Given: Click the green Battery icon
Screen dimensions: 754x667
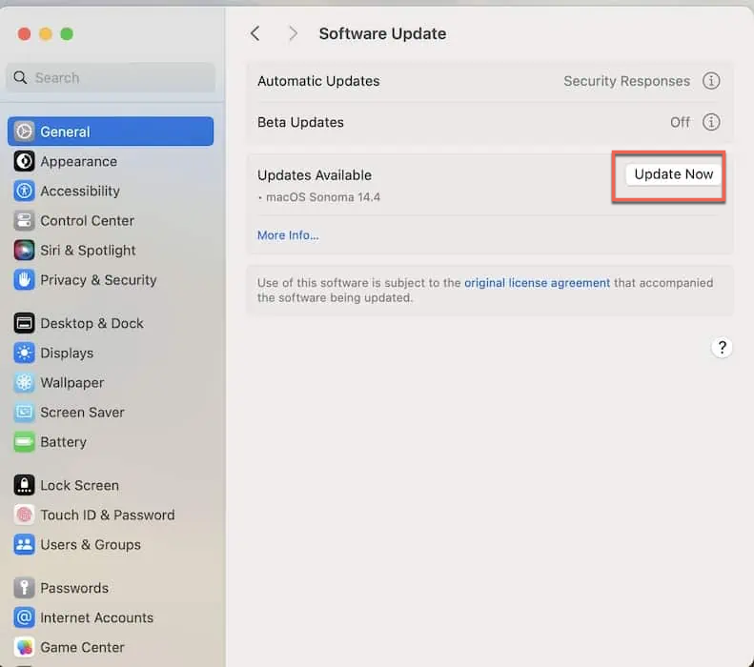Looking at the screenshot, I should (x=24, y=441).
